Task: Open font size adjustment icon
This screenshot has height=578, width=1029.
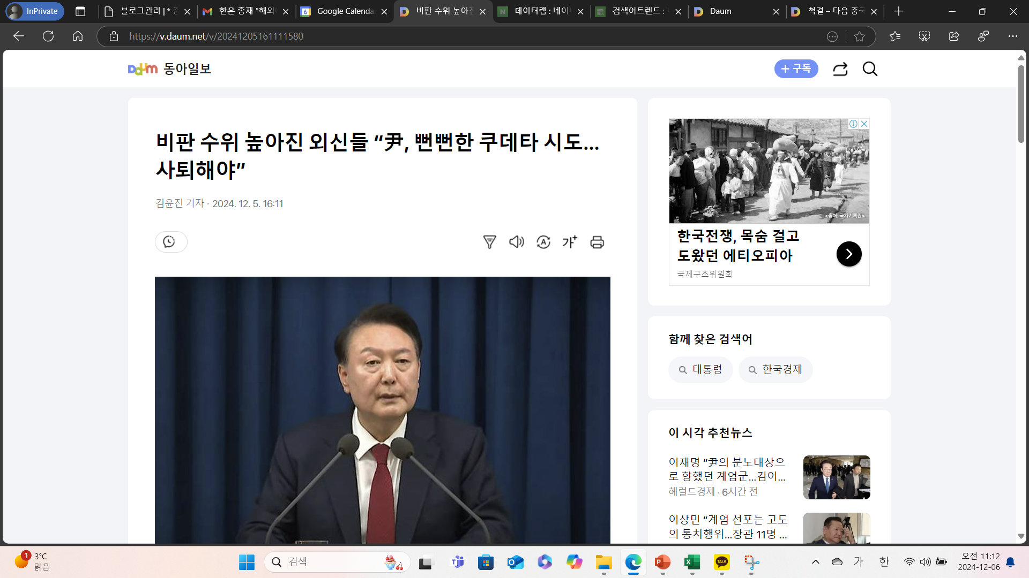Action: click(570, 242)
